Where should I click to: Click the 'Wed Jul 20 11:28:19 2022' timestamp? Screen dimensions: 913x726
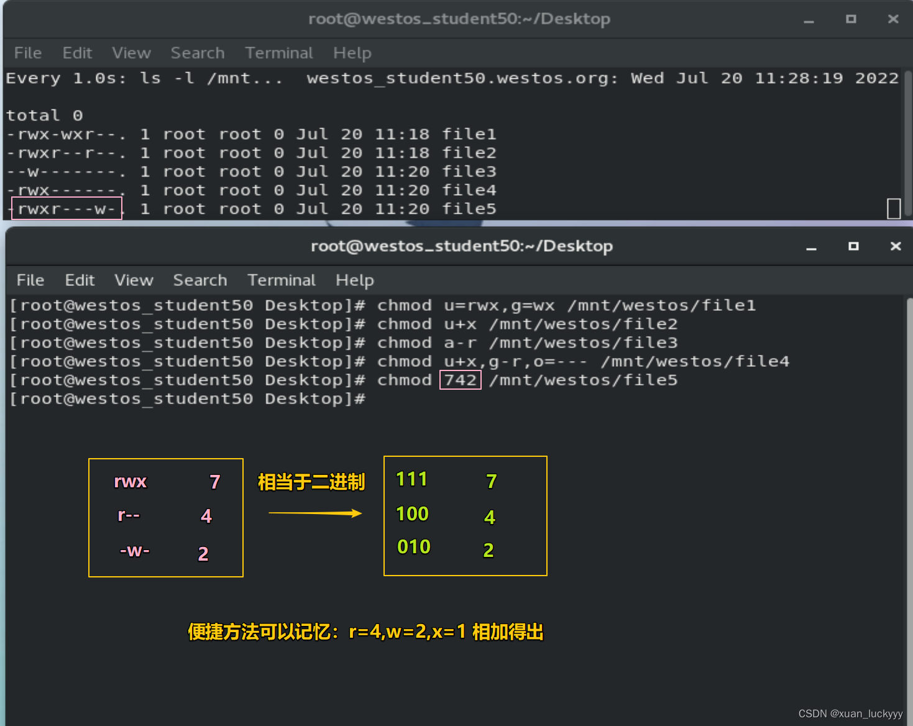764,78
